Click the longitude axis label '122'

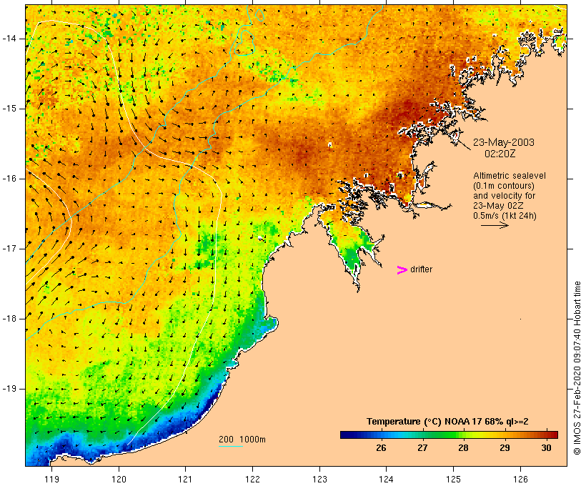(x=253, y=480)
